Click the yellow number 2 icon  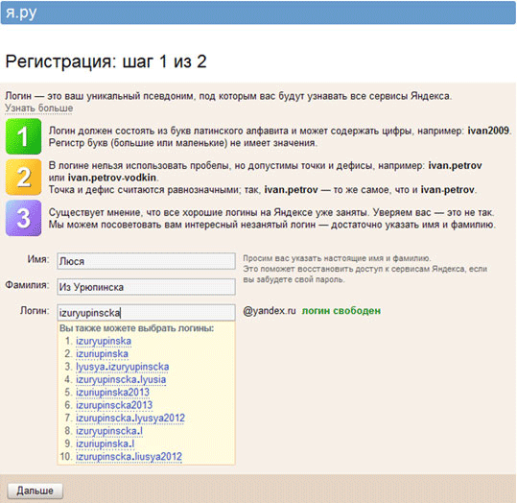(x=23, y=178)
